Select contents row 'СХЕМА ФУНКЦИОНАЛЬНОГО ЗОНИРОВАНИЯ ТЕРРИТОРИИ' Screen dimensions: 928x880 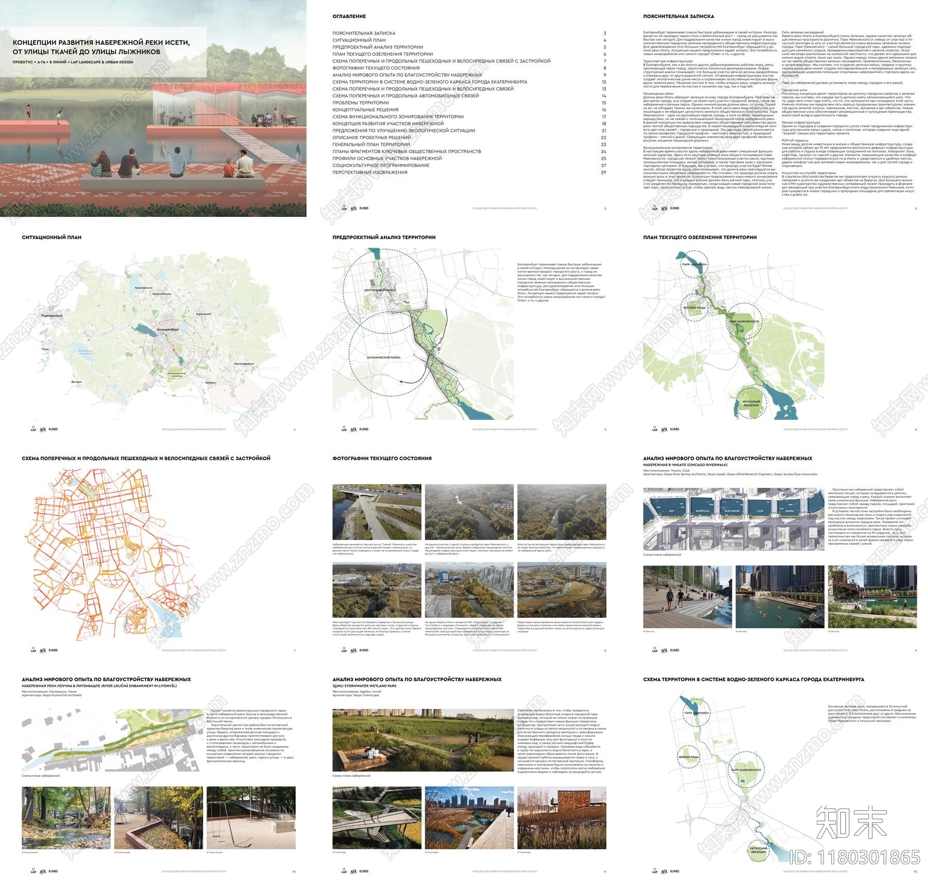coord(469,117)
